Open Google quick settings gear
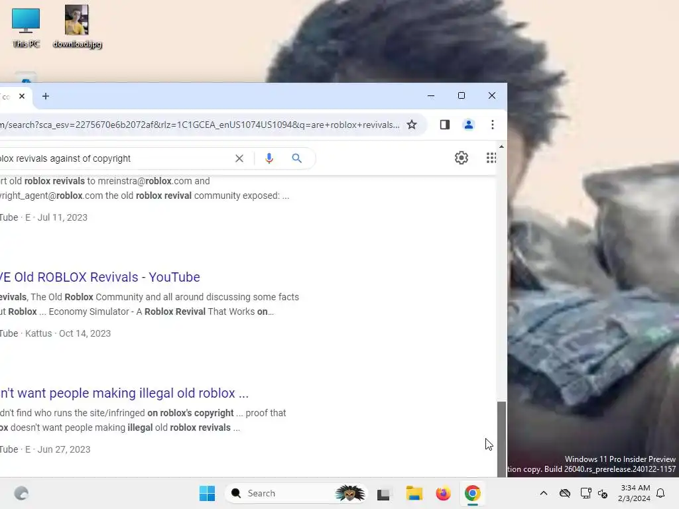The width and height of the screenshot is (679, 509). pyautogui.click(x=462, y=158)
